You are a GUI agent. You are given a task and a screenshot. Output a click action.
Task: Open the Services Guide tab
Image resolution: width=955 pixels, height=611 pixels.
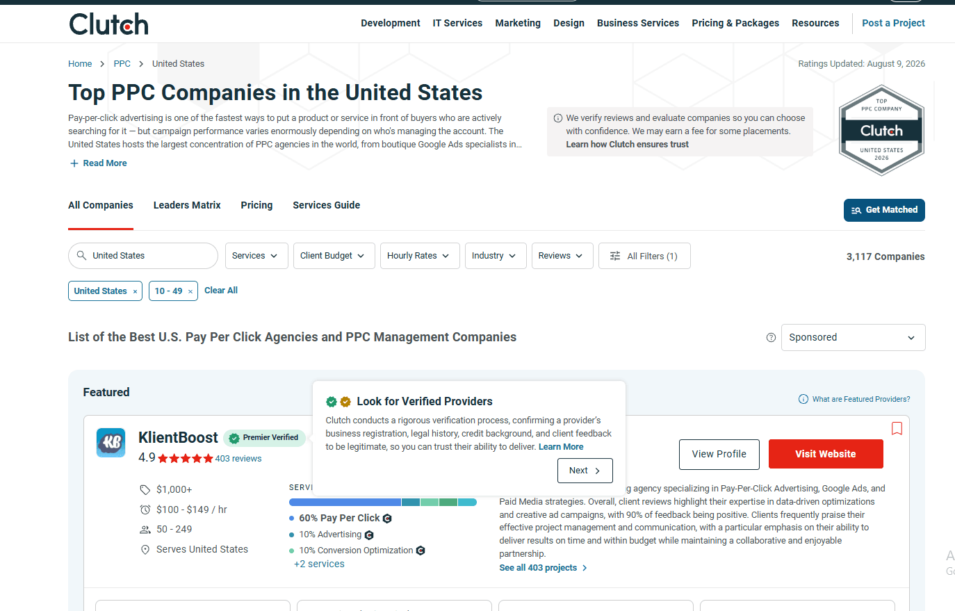tap(326, 206)
